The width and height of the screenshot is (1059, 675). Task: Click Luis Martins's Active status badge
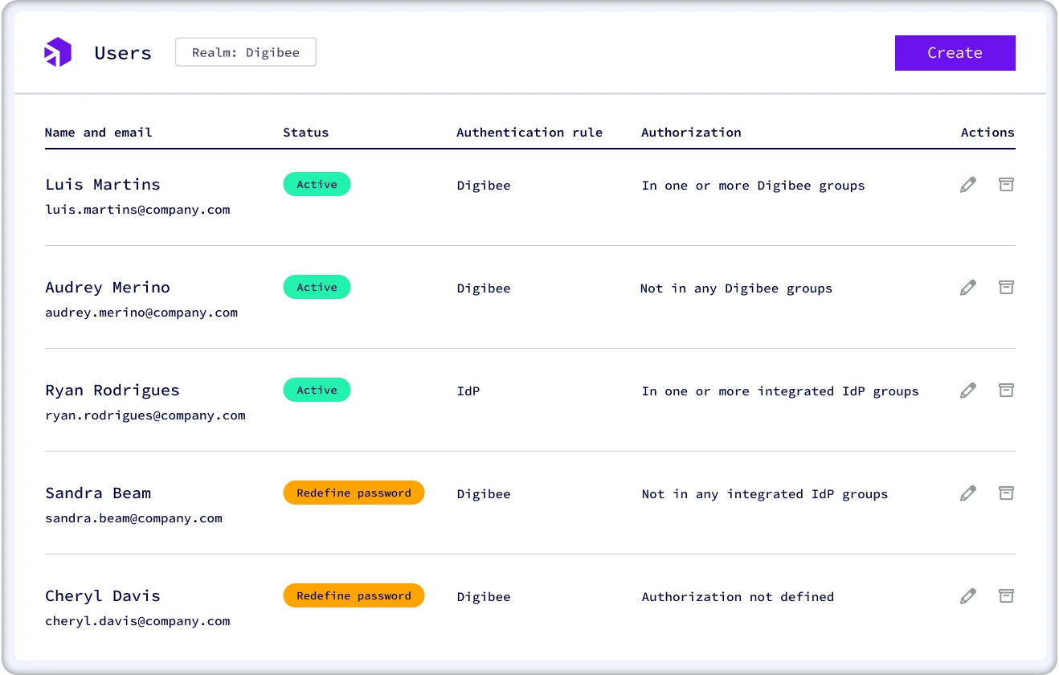pyautogui.click(x=317, y=185)
